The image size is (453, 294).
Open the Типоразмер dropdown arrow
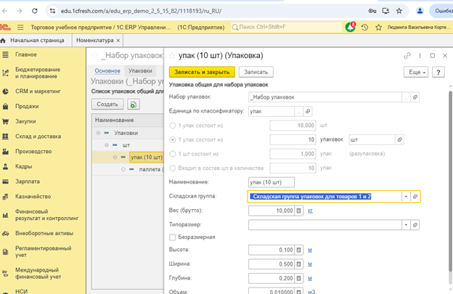pos(406,225)
